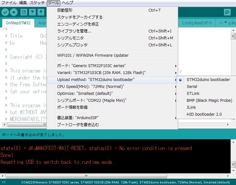Click the Save sketch down-arrow icon
Viewport: 236px width, 185px height.
coord(41,12)
